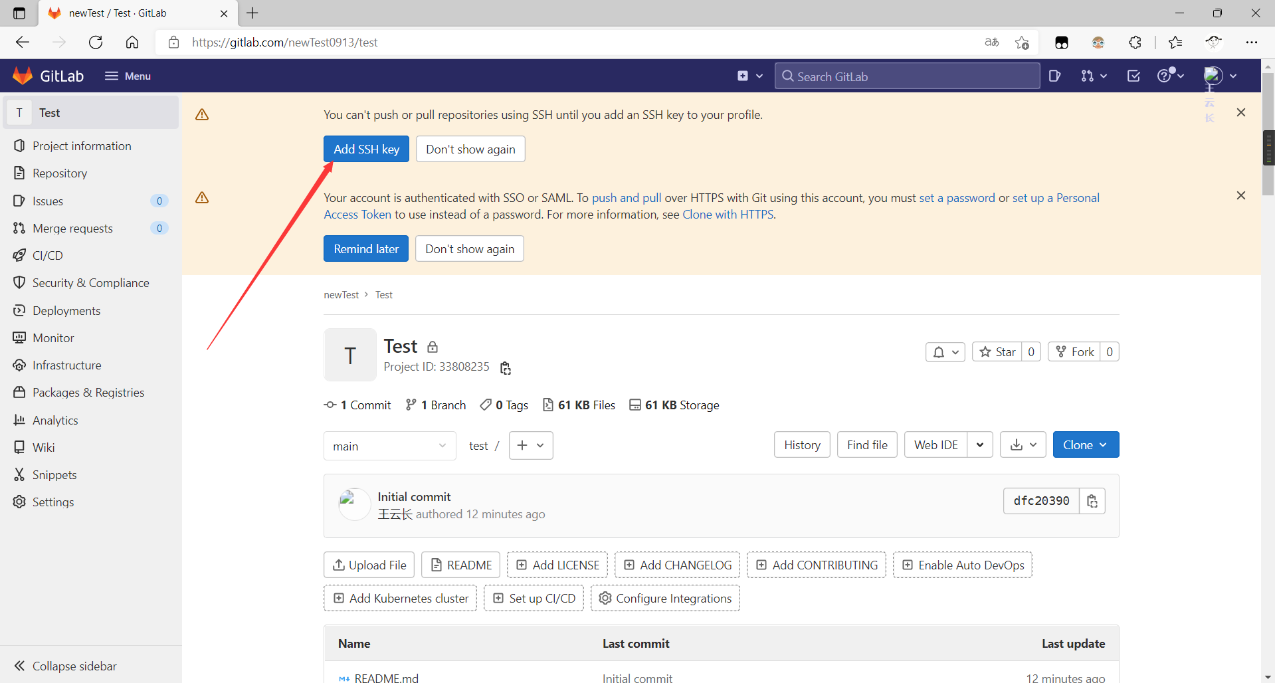The height and width of the screenshot is (683, 1275).
Task: Click Upload File button
Action: 369,565
